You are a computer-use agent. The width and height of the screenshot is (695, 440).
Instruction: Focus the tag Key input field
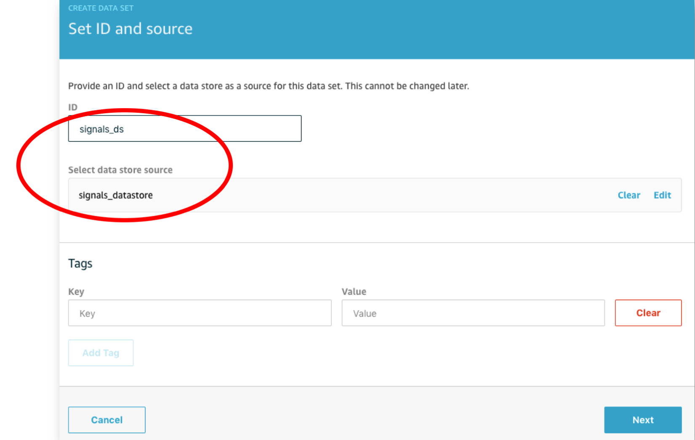(200, 313)
